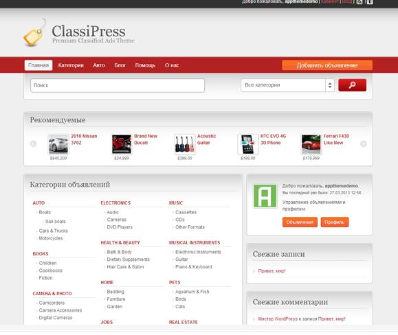Open the Мистер WordPress commenter link
Image resolution: width=398 pixels, height=335 pixels.
(278, 319)
